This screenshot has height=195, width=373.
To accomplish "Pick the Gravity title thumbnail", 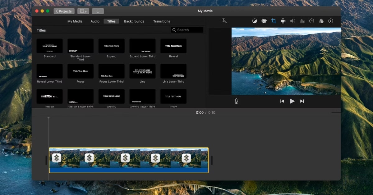I will coord(112,96).
